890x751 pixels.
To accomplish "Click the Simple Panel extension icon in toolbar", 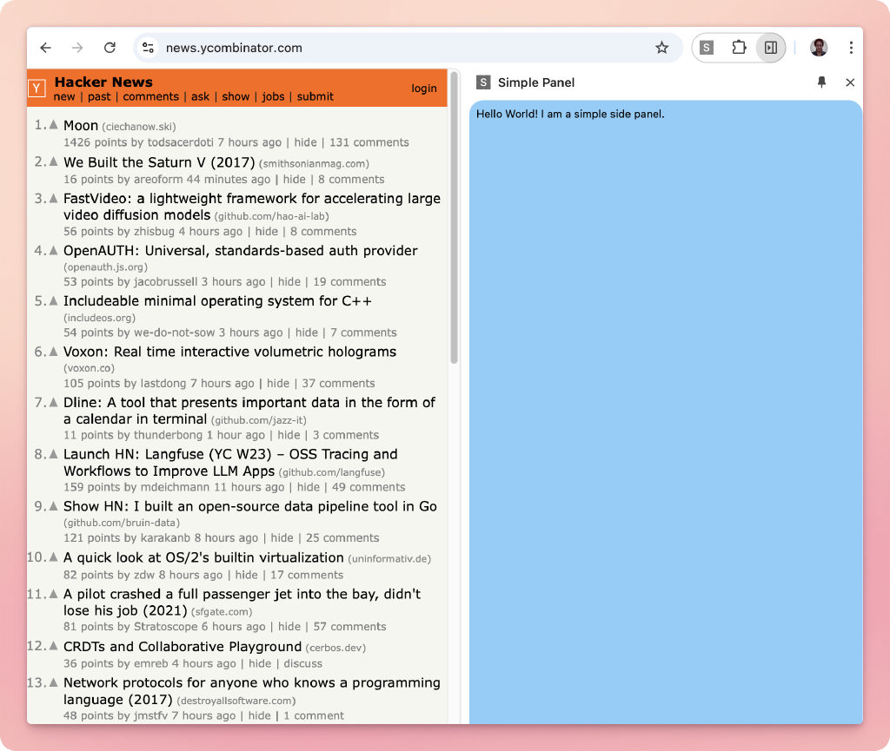I will point(707,48).
